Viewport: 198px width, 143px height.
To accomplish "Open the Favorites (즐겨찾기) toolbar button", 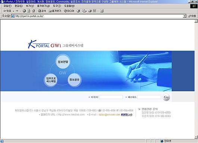I will click(55, 11).
